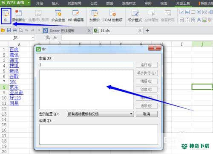The height and width of the screenshot is (154, 213).
Task: Open the WPS 表格 application menu arrow
Action: tap(29, 3)
